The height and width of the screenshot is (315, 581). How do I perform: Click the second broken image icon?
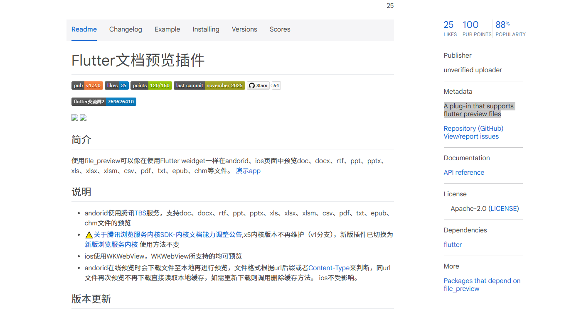[x=83, y=117]
